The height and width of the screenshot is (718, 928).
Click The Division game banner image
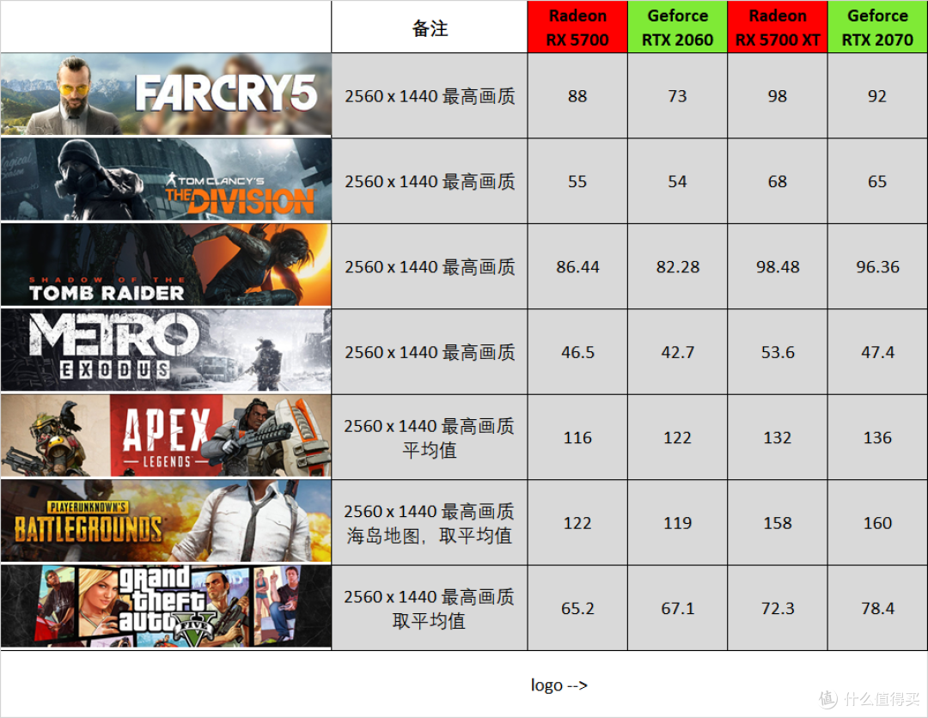click(x=166, y=179)
